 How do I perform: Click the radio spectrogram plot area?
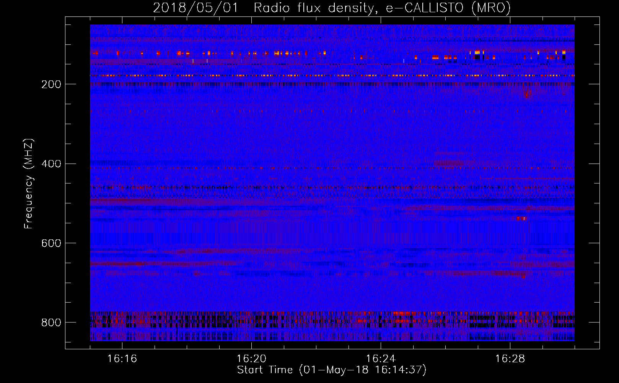click(x=332, y=183)
